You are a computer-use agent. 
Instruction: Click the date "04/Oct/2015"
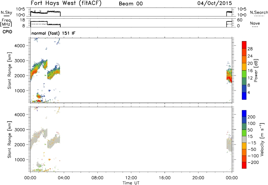[214, 3]
